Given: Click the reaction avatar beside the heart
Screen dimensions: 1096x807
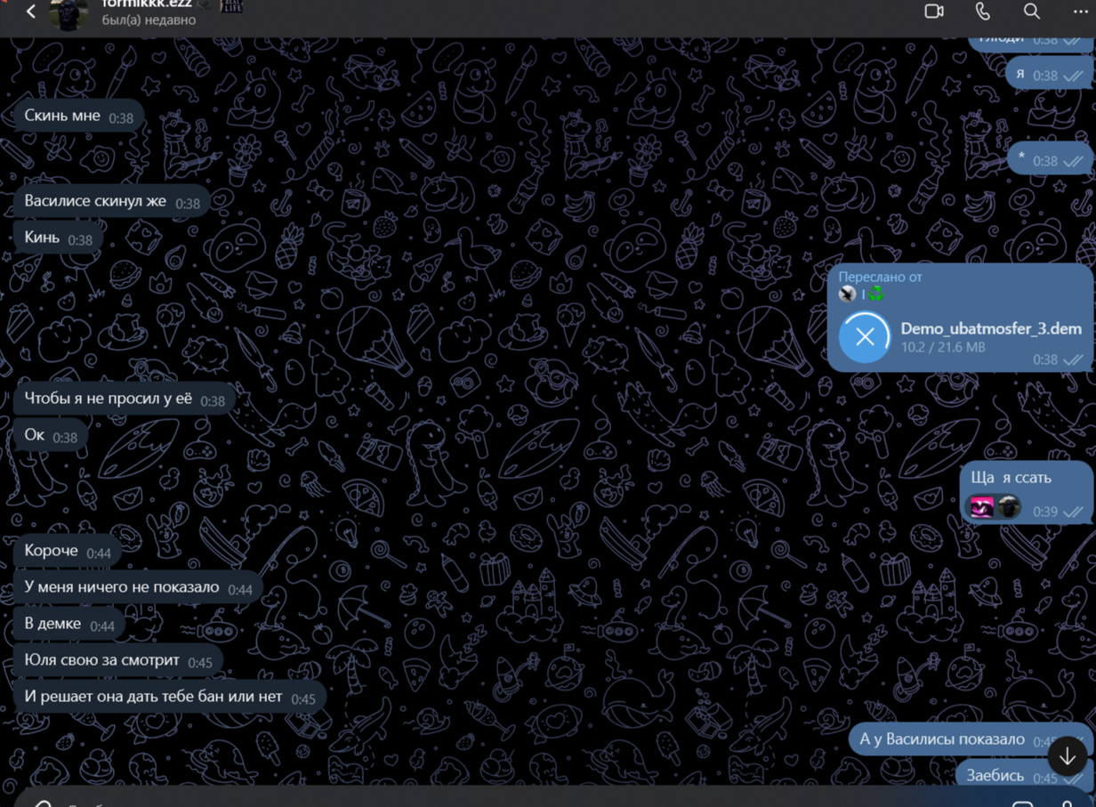Looking at the screenshot, I should coord(1008,507).
